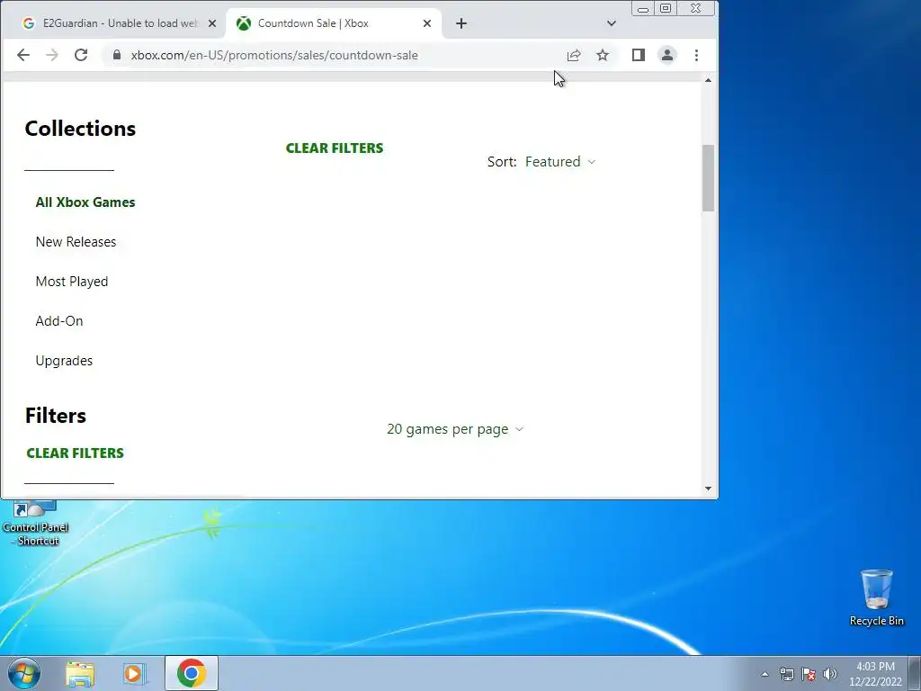
Task: Switch to the E2Guardian tab
Action: [118, 23]
